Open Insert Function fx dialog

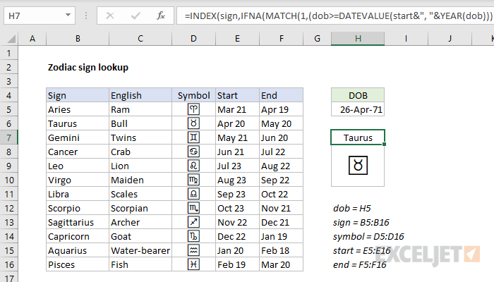[x=161, y=16]
